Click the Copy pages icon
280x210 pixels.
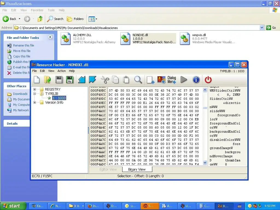pos(115,80)
